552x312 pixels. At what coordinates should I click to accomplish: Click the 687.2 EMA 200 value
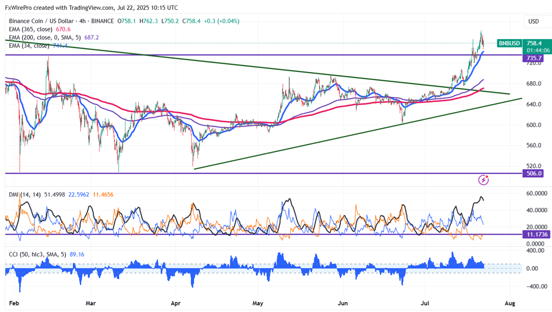[92, 37]
